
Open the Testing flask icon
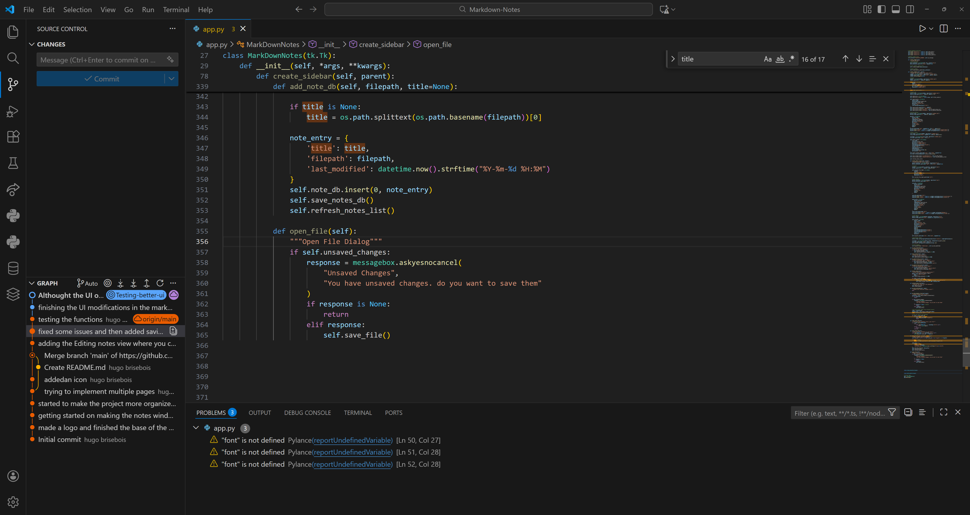click(13, 163)
